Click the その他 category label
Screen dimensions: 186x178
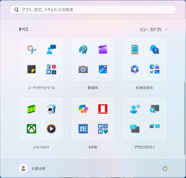[93, 147]
